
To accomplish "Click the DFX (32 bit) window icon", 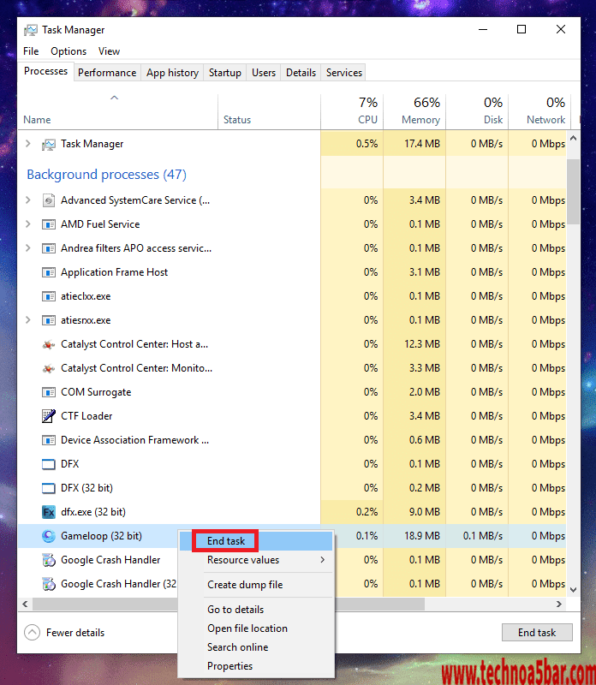I will pyautogui.click(x=49, y=488).
